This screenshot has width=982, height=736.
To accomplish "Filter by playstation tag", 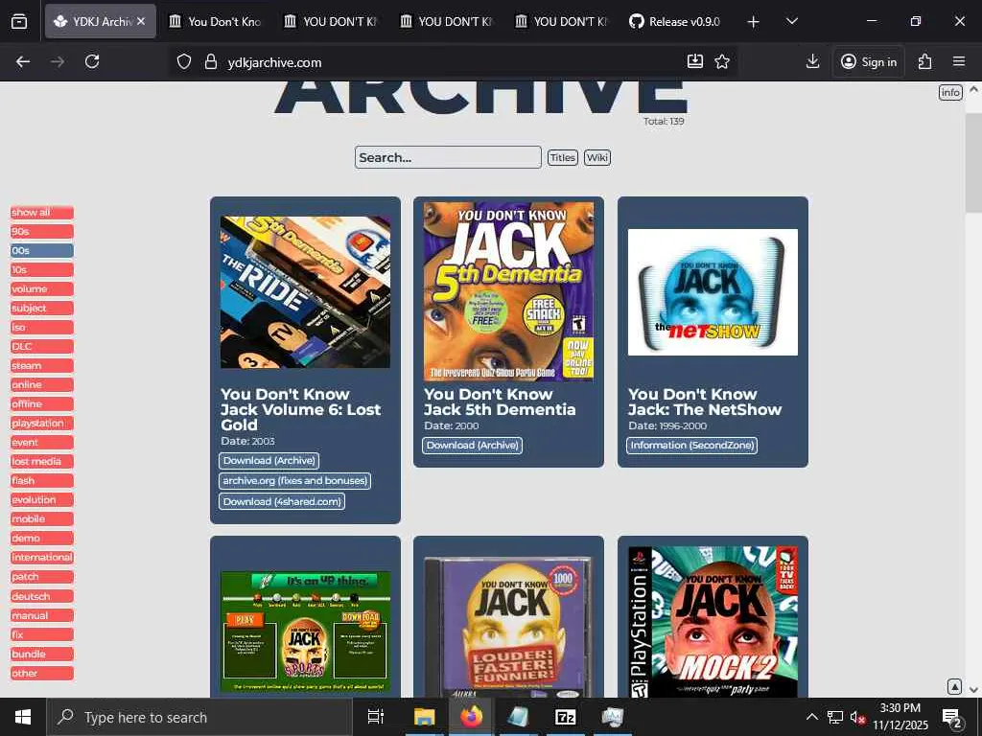I will click(42, 423).
